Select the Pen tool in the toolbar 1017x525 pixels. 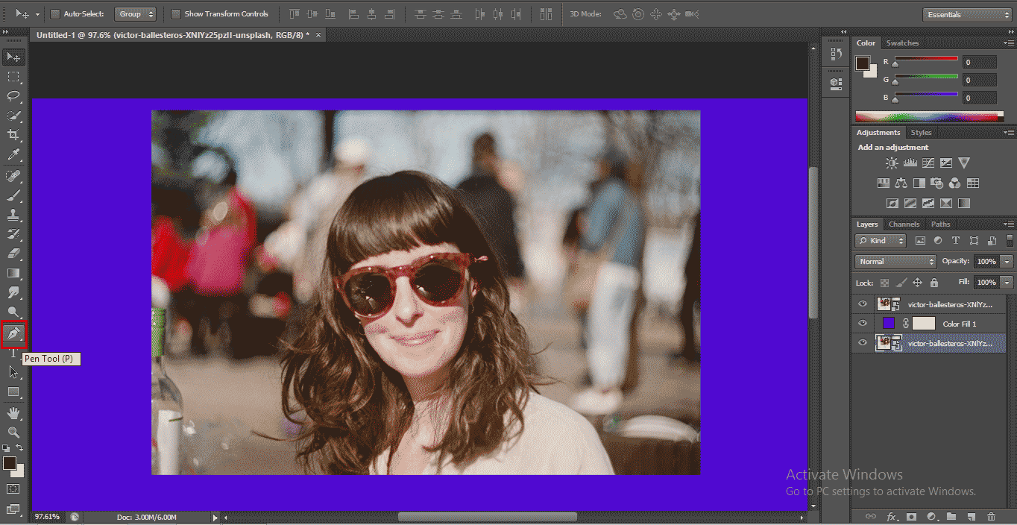[13, 334]
